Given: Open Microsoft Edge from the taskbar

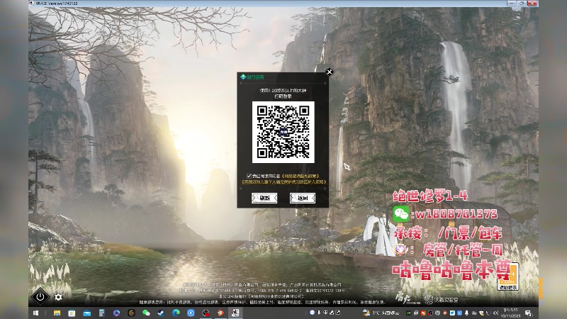Looking at the screenshot, I should [176, 313].
